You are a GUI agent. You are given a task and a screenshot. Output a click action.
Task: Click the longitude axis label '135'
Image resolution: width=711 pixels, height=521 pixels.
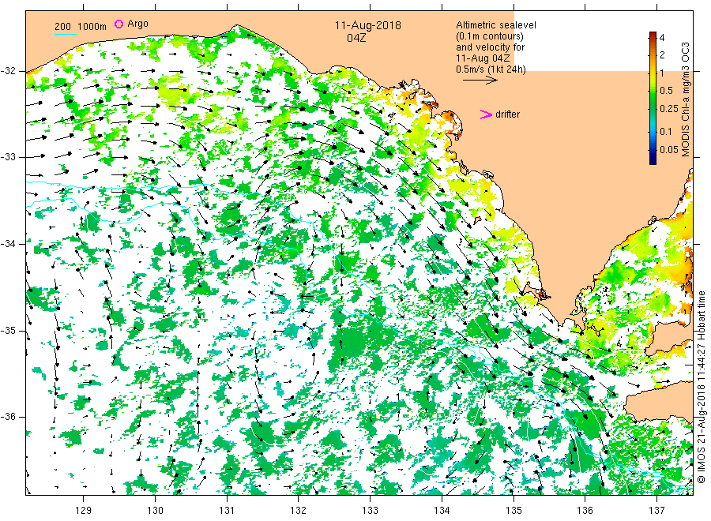[x=513, y=511]
